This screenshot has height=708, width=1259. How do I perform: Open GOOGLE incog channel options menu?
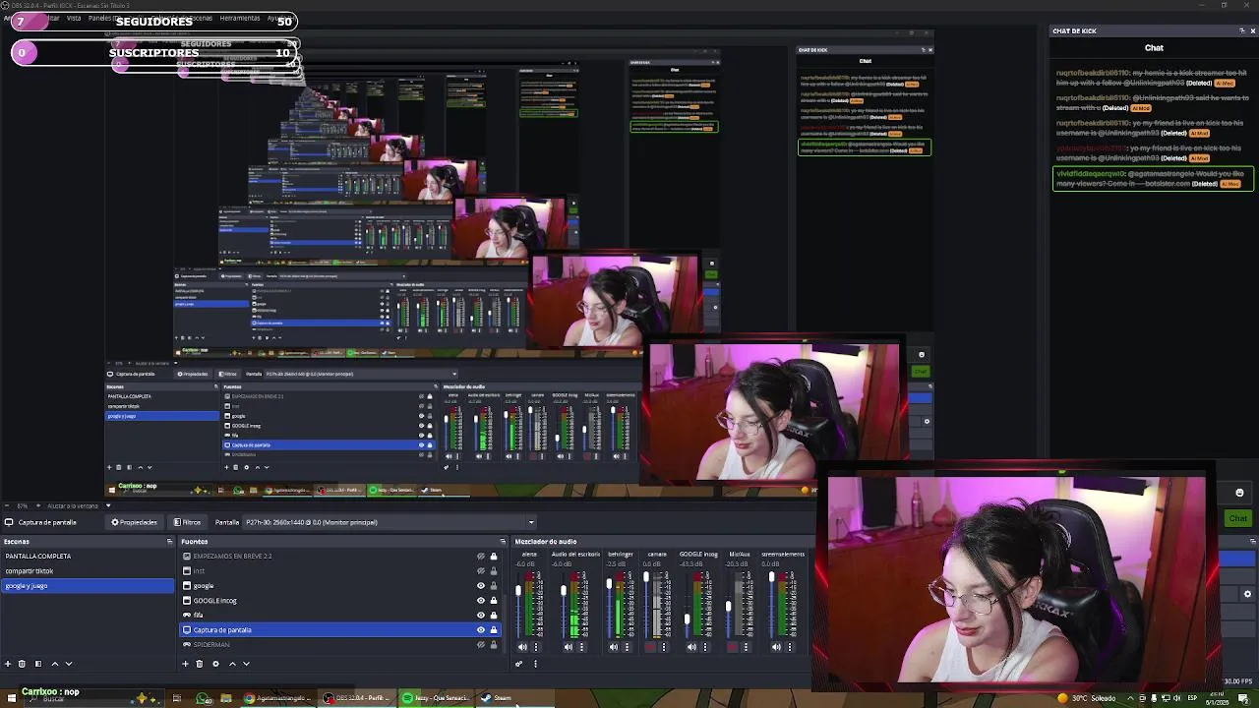pos(705,647)
